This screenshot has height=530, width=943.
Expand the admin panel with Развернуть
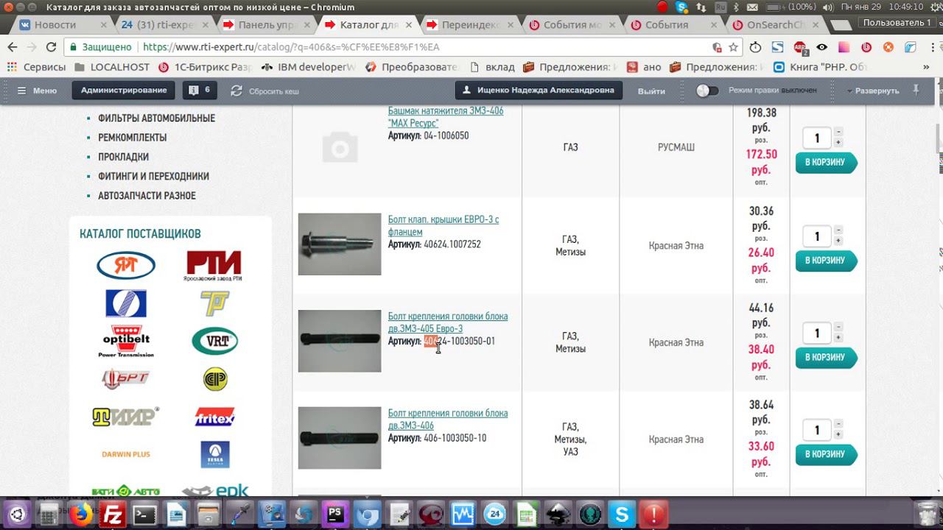tap(874, 91)
